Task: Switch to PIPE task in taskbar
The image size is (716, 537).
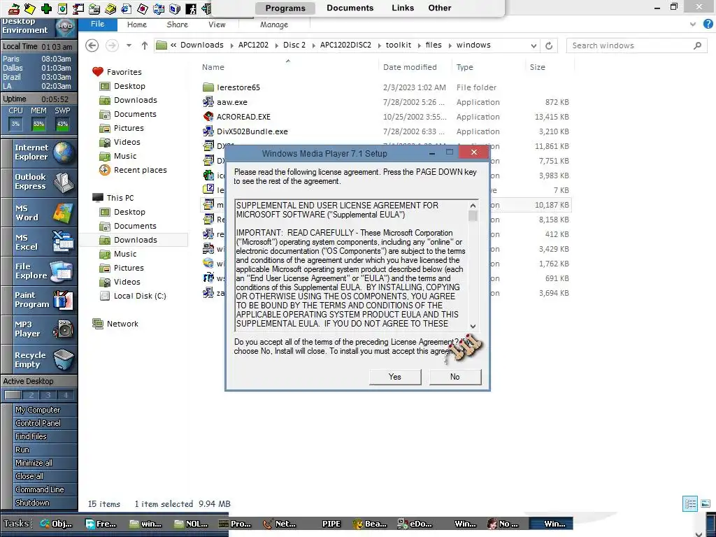Action: (331, 524)
